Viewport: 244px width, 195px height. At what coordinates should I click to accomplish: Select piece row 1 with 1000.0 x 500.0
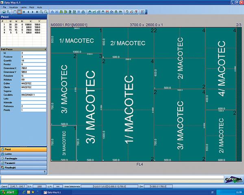tap(24, 24)
